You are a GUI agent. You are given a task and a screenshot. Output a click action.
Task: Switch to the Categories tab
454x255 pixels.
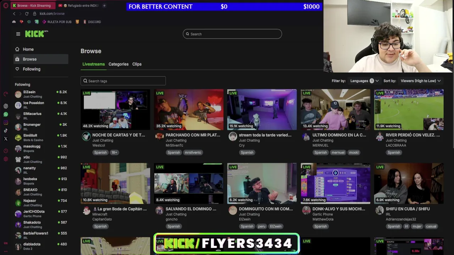(x=118, y=64)
